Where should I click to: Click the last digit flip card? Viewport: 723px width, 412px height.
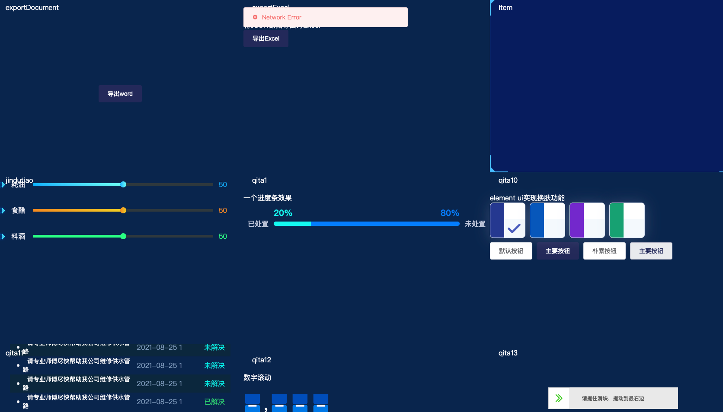(x=321, y=403)
